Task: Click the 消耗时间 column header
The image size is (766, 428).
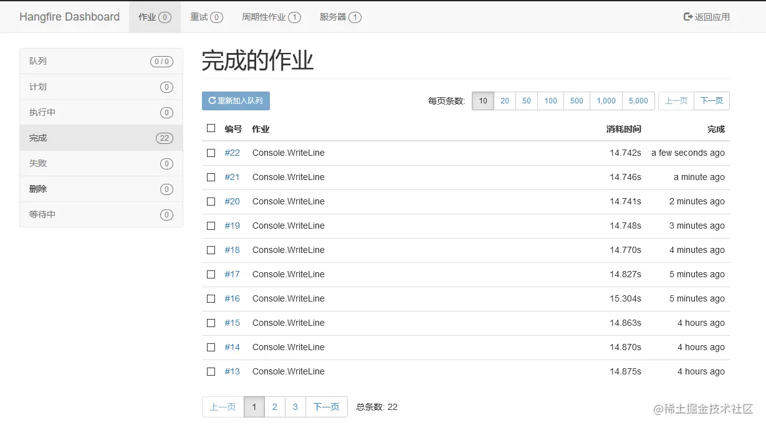Action: click(624, 129)
